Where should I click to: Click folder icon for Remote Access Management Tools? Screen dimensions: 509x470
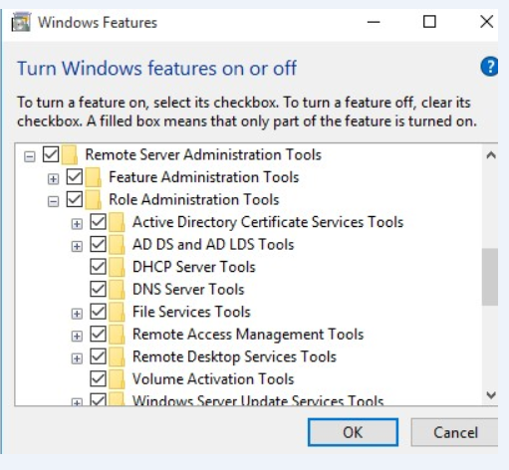tap(117, 335)
